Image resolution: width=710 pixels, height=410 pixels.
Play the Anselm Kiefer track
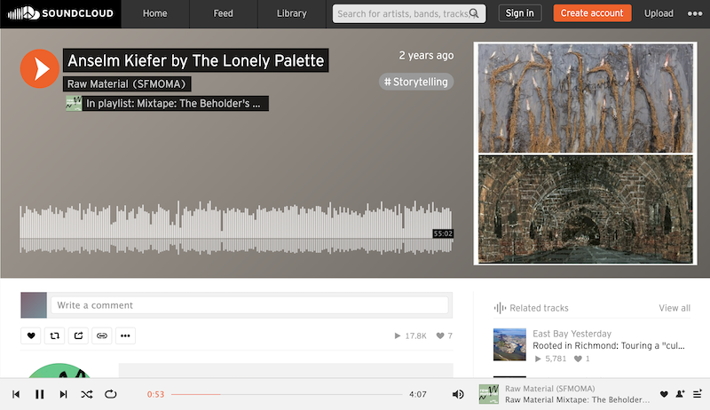pyautogui.click(x=40, y=69)
